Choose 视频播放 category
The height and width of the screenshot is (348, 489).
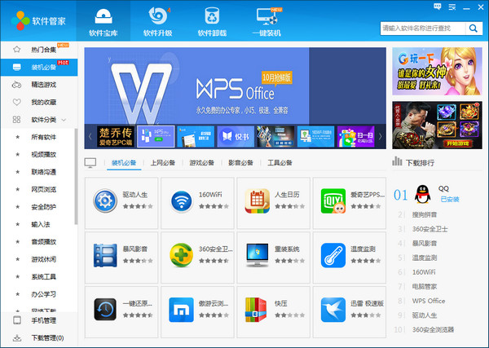[x=44, y=155]
